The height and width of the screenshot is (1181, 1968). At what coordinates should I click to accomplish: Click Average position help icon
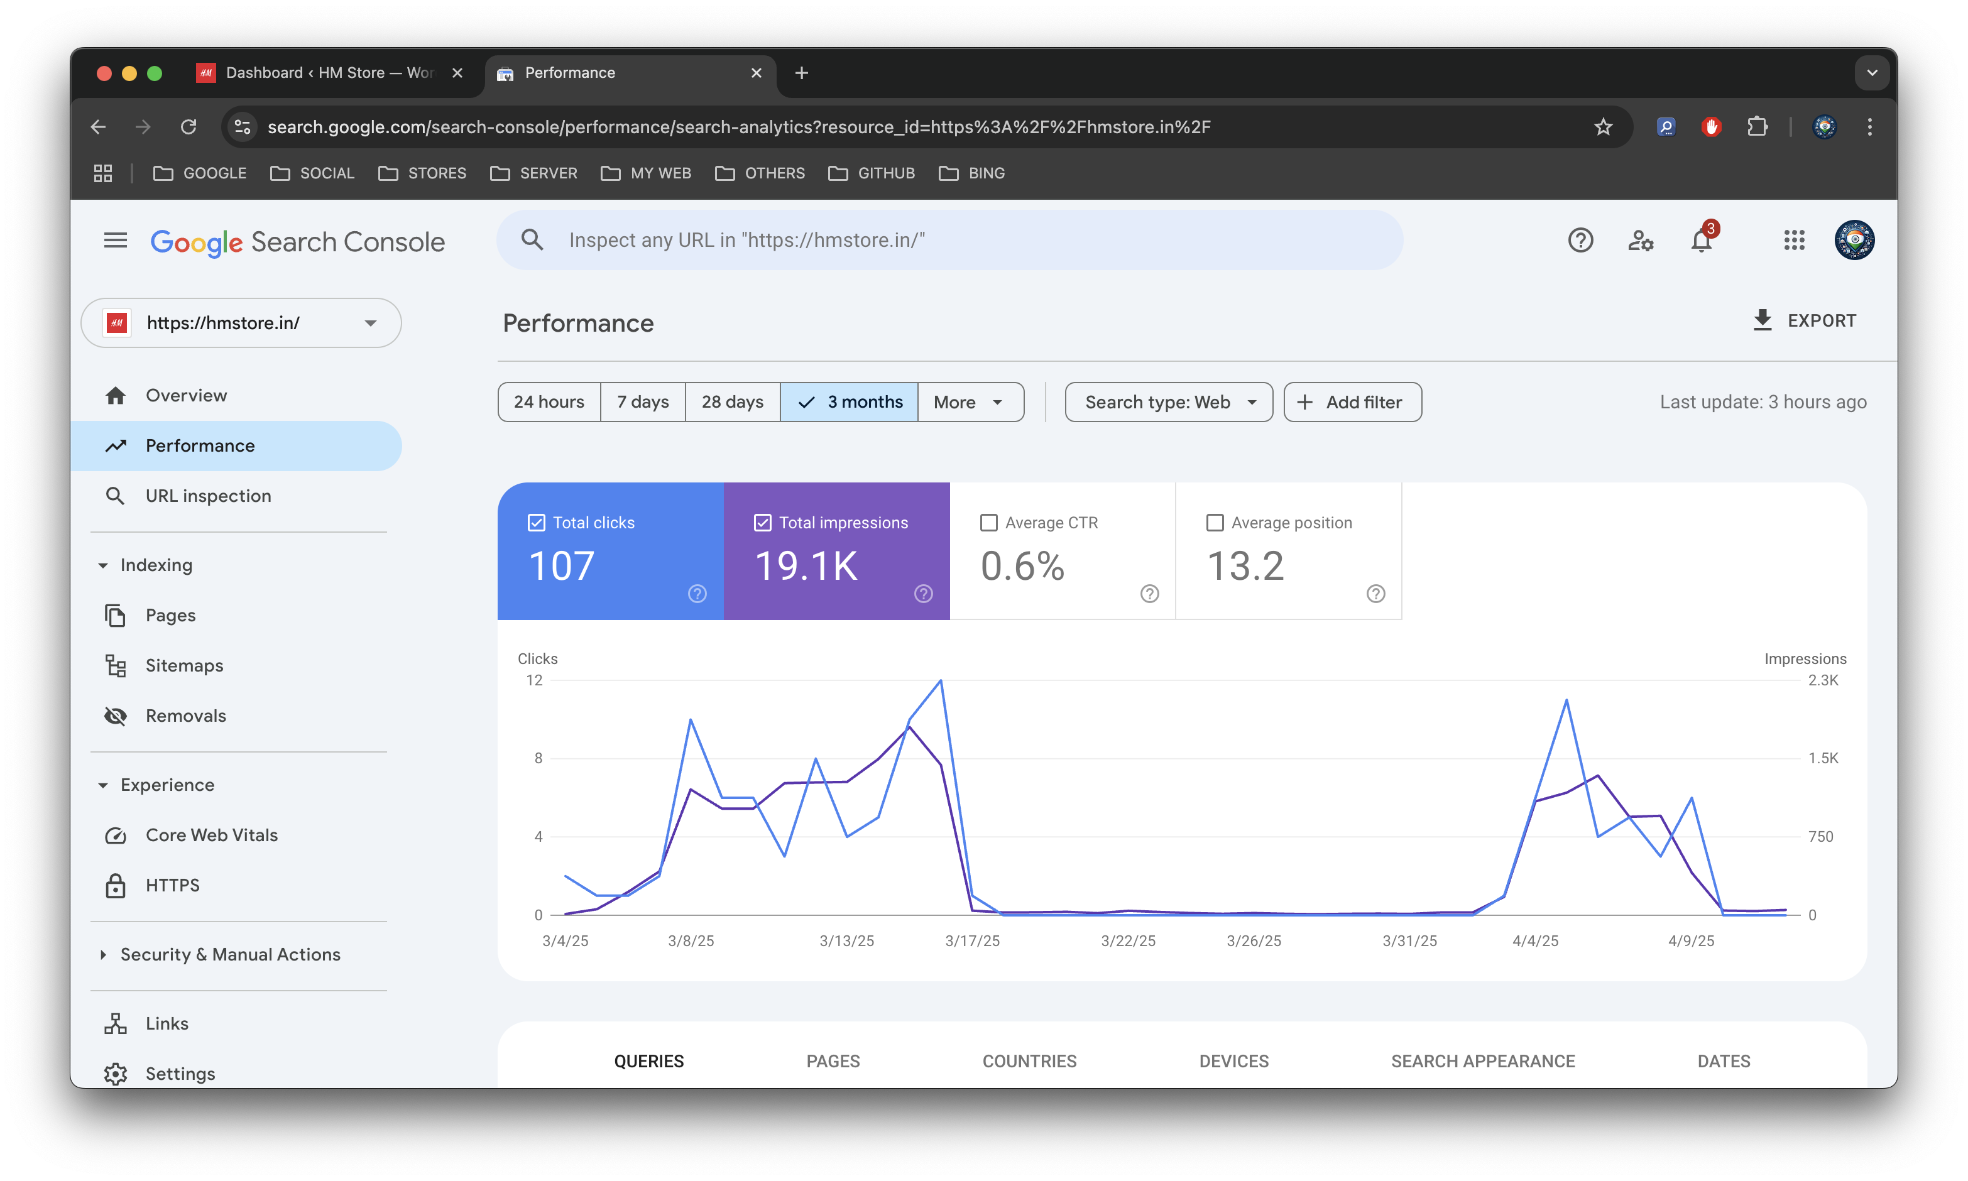click(1375, 594)
